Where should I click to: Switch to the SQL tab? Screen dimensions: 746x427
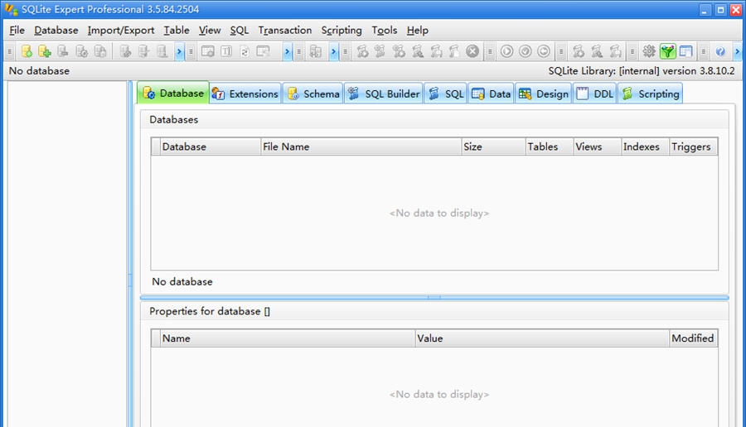tap(446, 94)
